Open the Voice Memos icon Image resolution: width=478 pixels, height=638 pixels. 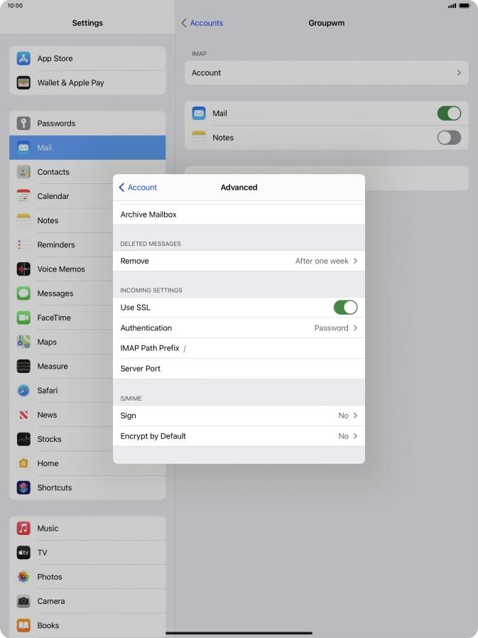23,269
